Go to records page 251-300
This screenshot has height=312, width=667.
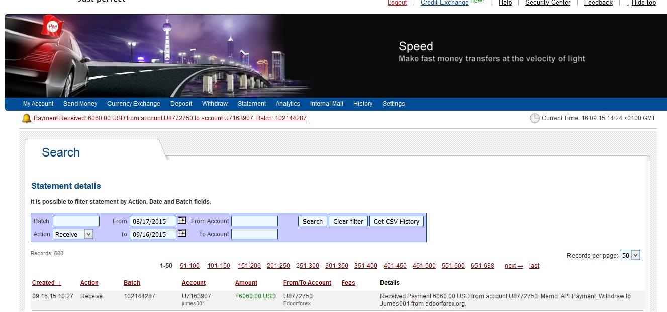308,266
